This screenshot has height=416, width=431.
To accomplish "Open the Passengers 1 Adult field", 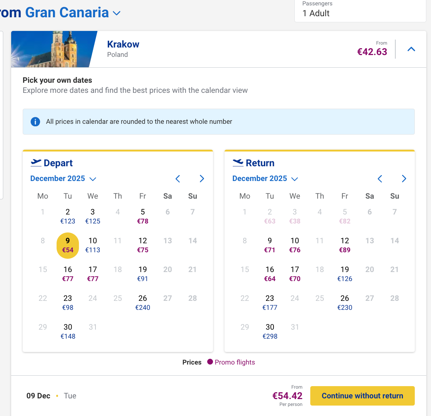I will click(360, 11).
